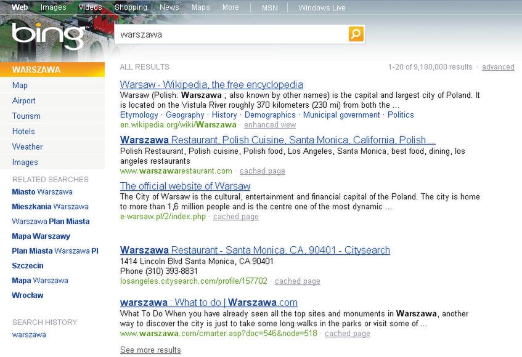Screen dimensions: 522x357
Task: Click enhanced view for Wikipedia result
Action: (270, 125)
